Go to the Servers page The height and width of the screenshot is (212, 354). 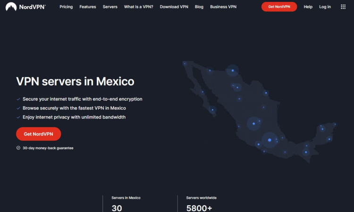click(x=110, y=7)
